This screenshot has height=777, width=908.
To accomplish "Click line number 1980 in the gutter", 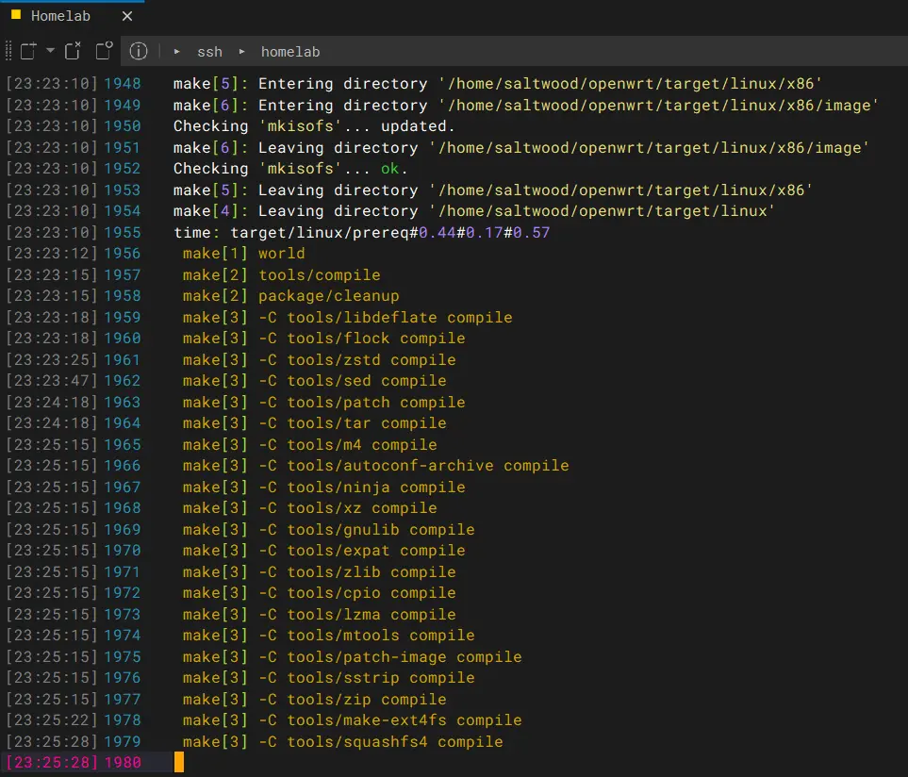I will [x=123, y=762].
